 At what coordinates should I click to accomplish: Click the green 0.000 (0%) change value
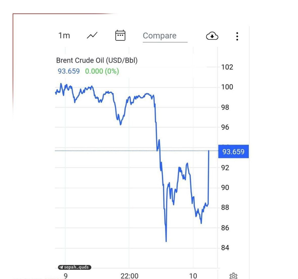pyautogui.click(x=102, y=71)
